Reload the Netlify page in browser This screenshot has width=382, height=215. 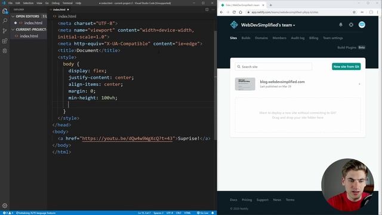234,12
